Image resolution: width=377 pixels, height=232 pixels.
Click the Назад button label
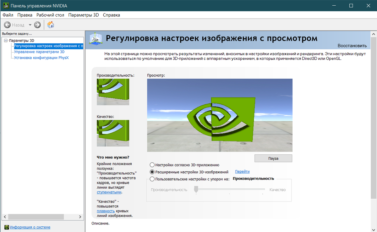click(x=18, y=25)
